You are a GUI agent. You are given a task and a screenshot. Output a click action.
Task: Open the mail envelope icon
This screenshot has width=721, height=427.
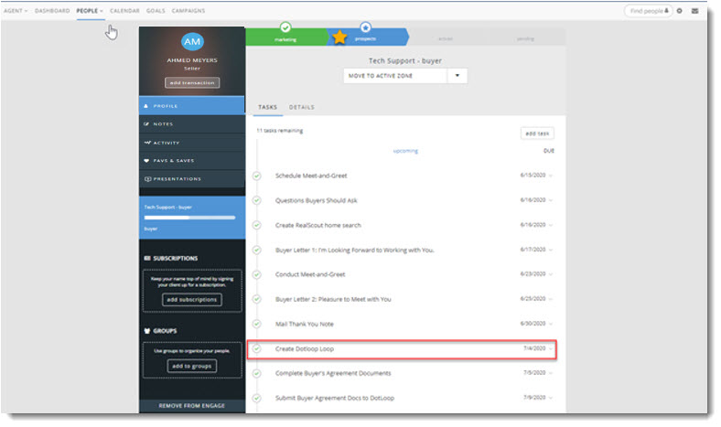(x=694, y=11)
